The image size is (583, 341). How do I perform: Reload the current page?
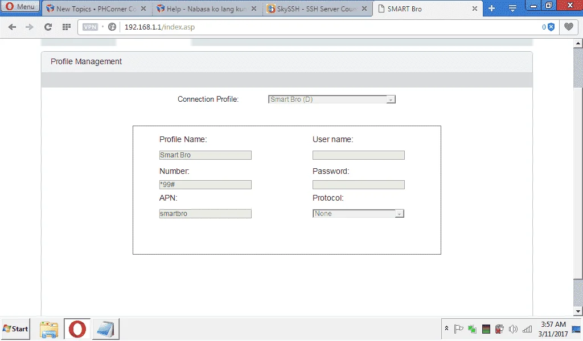(48, 27)
